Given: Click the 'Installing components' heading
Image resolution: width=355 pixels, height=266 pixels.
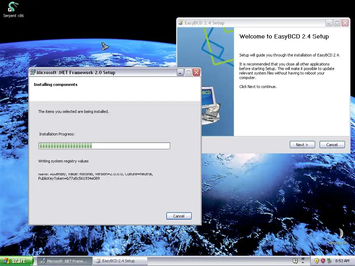Looking at the screenshot, I should click(x=55, y=85).
